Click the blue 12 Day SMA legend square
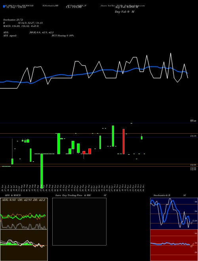Screen dimensions: 198x261 [x=4, y=7]
